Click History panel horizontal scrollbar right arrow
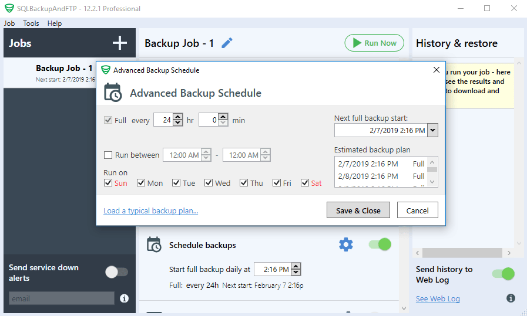 tap(509, 253)
